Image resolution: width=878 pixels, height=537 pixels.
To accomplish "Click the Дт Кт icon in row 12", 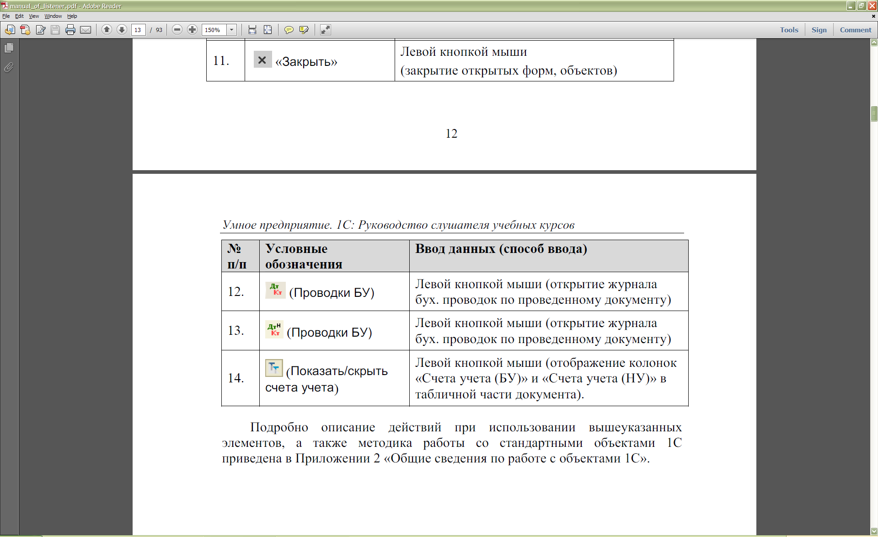I will pyautogui.click(x=275, y=290).
